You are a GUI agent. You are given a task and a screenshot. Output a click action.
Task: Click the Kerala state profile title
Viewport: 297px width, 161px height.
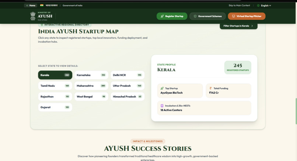point(166,70)
